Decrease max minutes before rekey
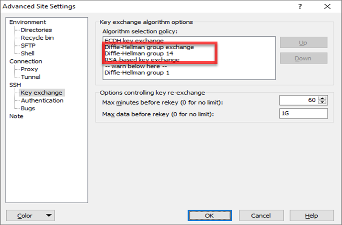 322,102
